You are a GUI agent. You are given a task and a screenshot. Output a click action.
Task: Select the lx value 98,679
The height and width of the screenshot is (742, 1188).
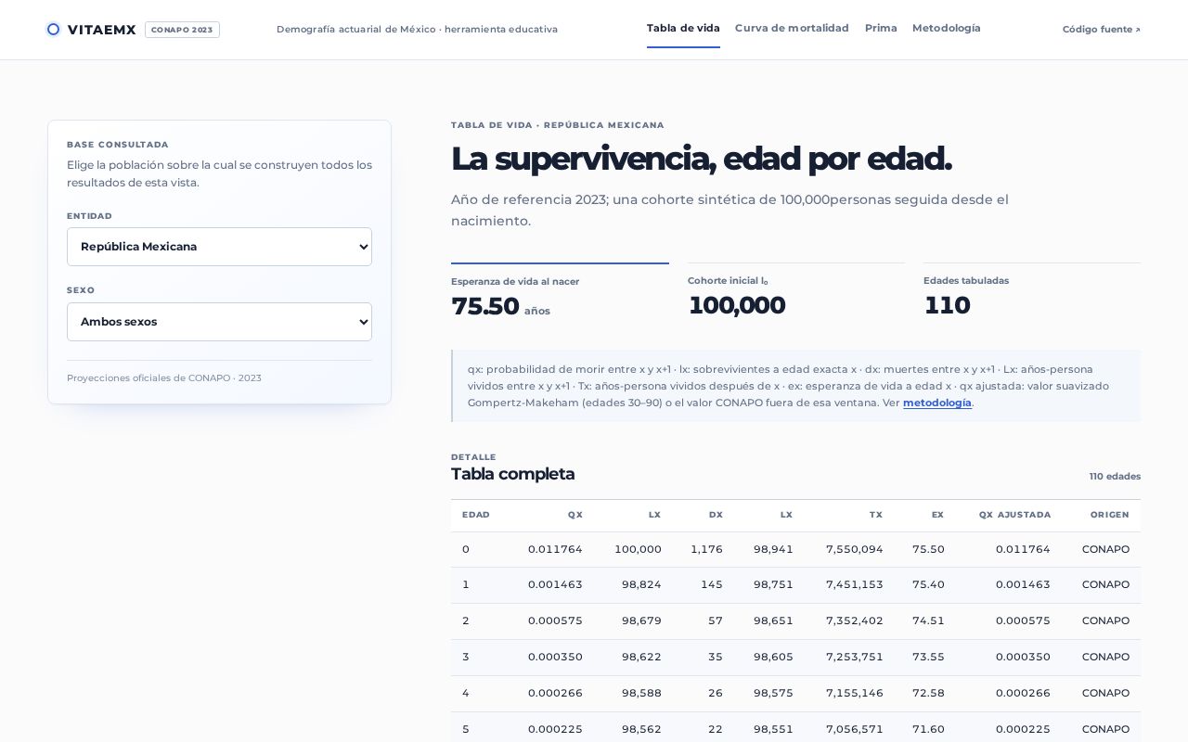[641, 620]
